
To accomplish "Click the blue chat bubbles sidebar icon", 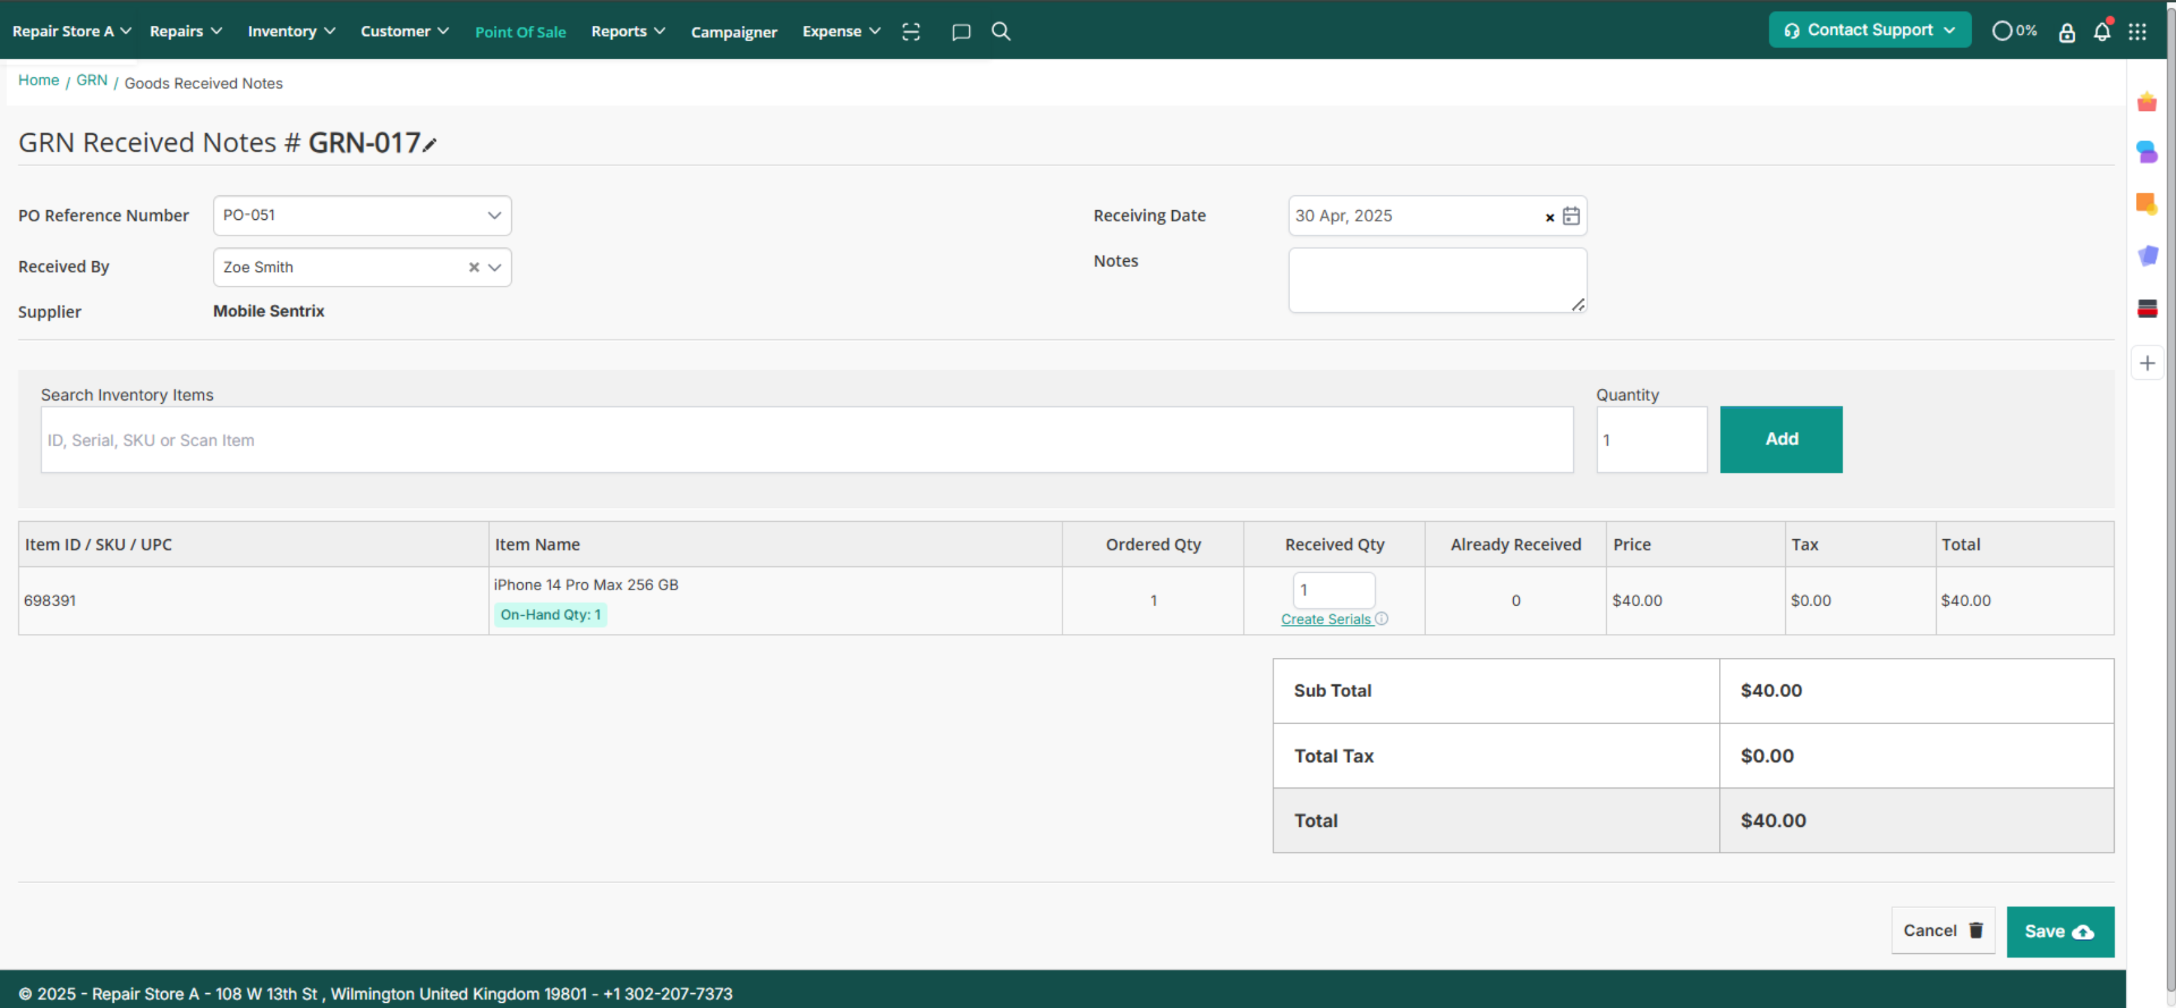I will (x=2146, y=152).
